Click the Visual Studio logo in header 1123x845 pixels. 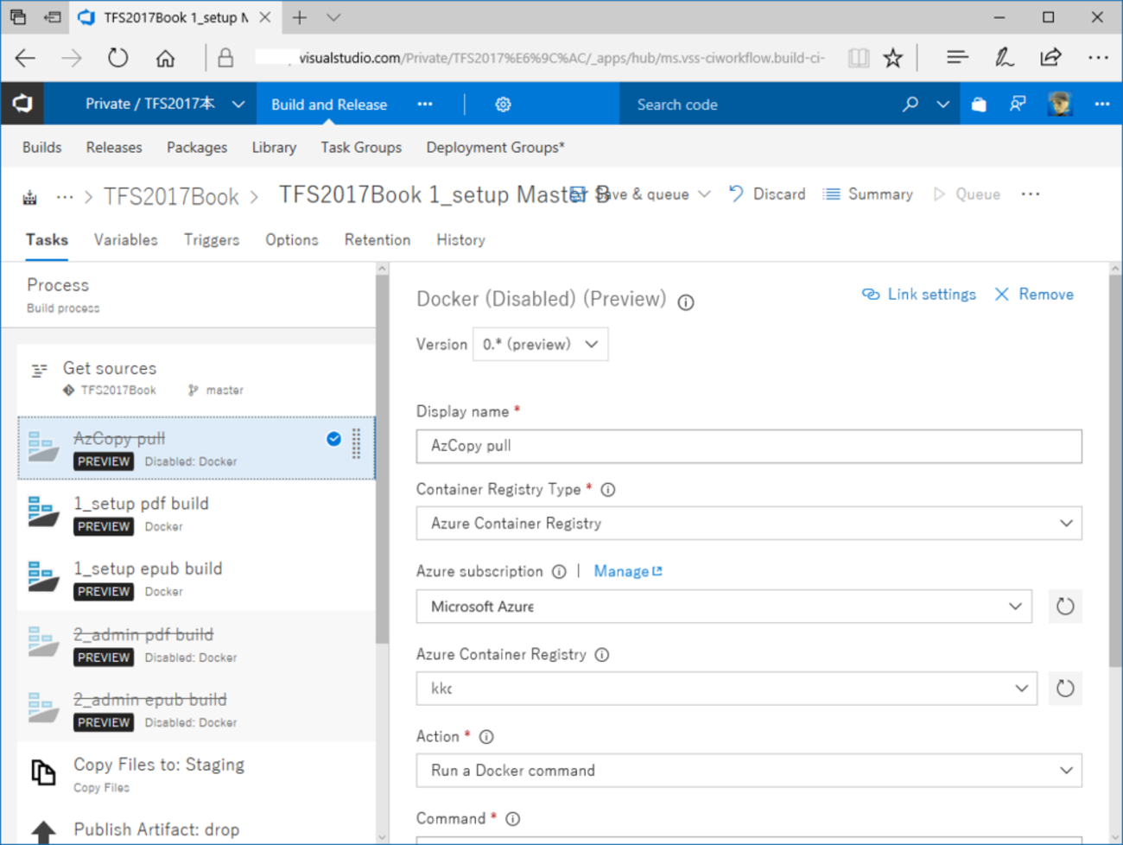pyautogui.click(x=22, y=105)
